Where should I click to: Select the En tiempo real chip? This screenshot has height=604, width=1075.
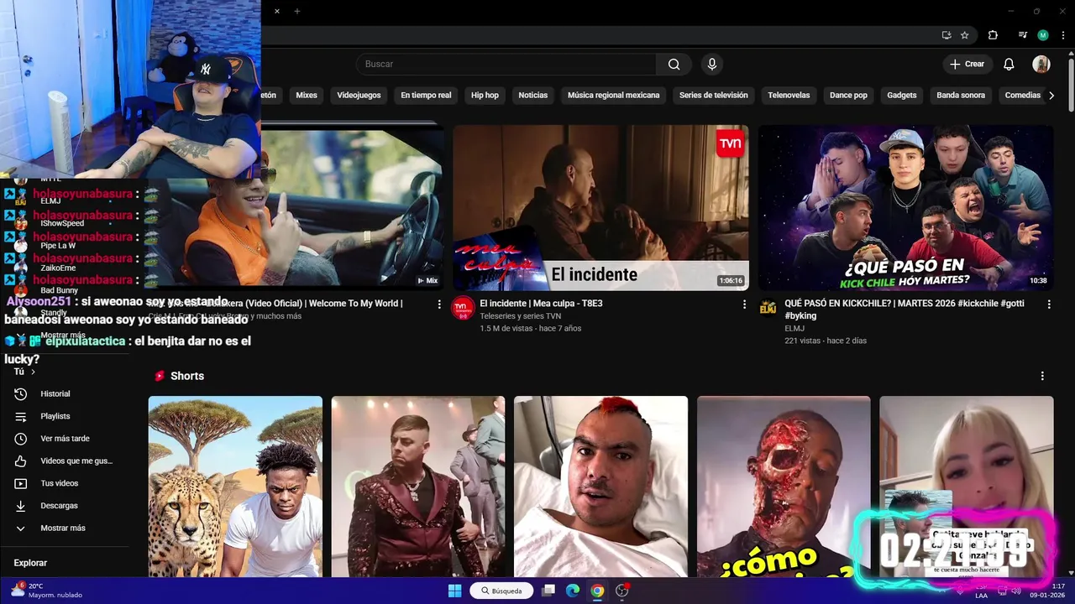click(x=426, y=95)
